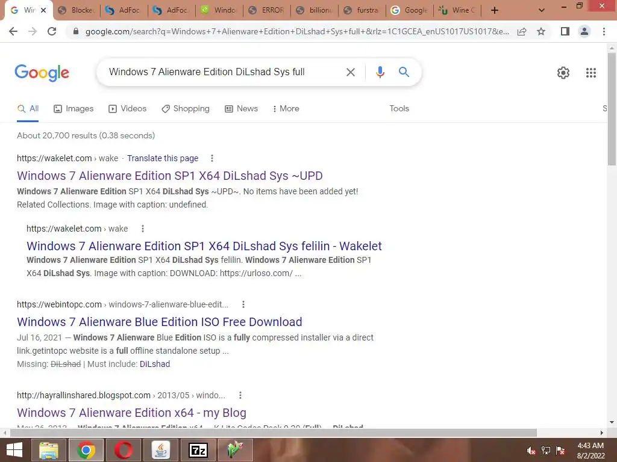
Task: Select the Videos search tab
Action: pyautogui.click(x=128, y=109)
